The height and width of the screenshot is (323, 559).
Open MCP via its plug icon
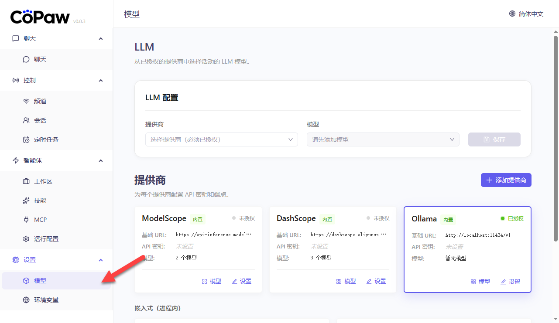26,220
